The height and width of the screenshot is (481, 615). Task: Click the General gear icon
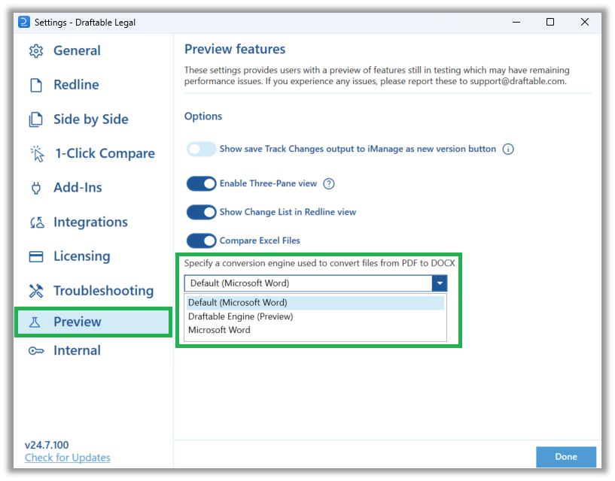point(35,50)
